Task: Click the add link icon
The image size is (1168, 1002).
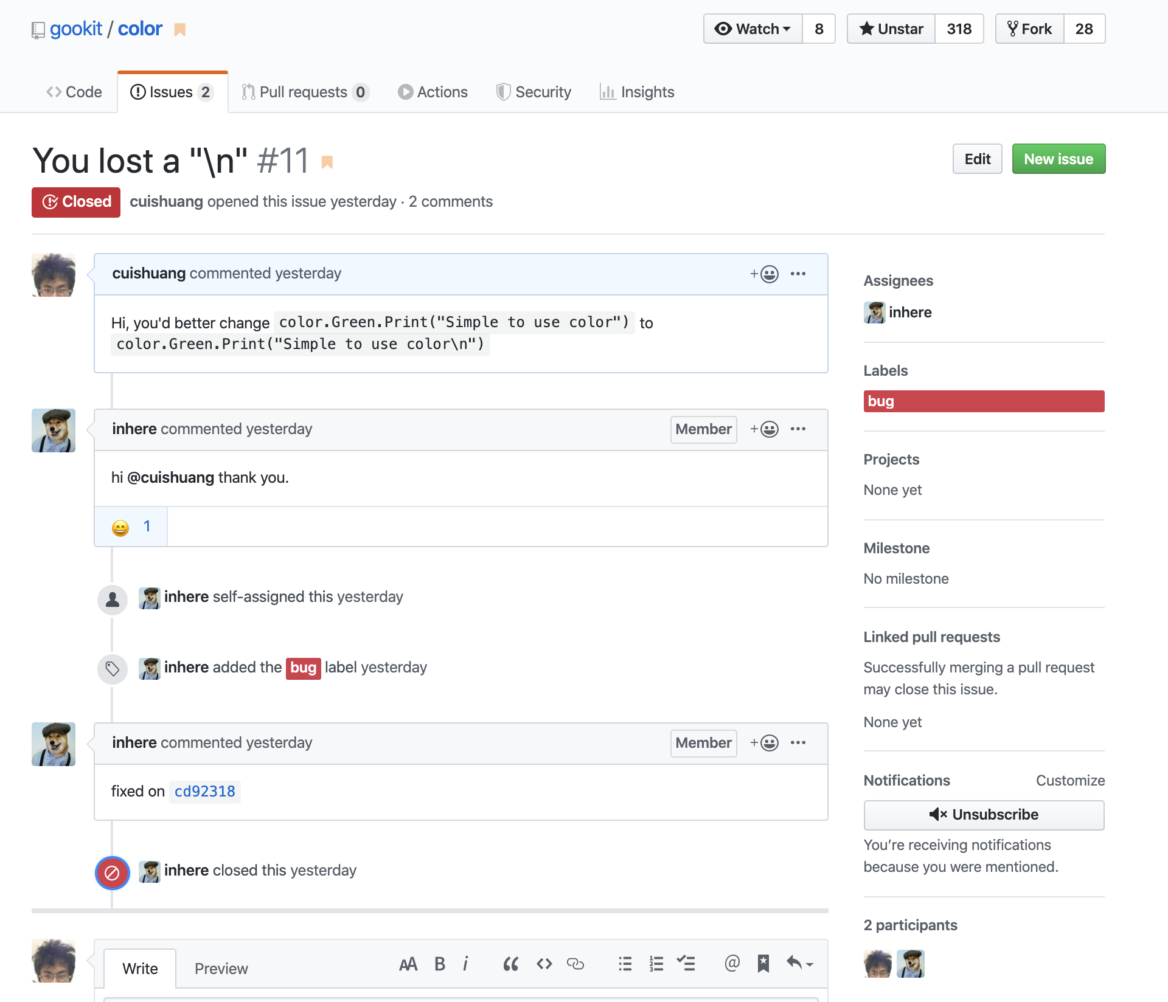Action: pyautogui.click(x=575, y=964)
